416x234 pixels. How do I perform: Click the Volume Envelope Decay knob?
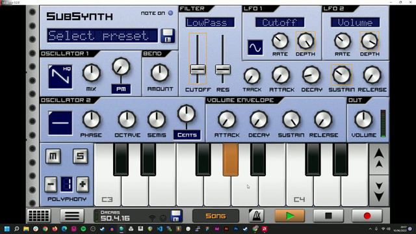(259, 120)
